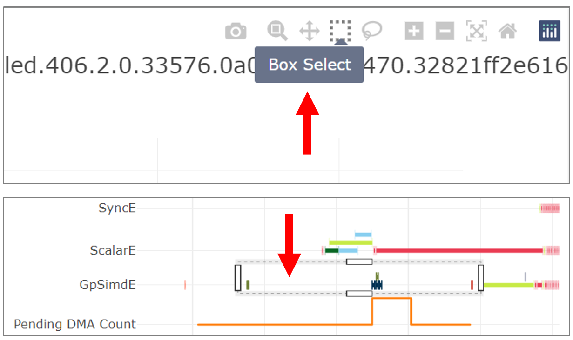Viewport: 573px width, 340px height.
Task: Select the dark blue cluster in GpSimdE row
Action: [x=377, y=285]
